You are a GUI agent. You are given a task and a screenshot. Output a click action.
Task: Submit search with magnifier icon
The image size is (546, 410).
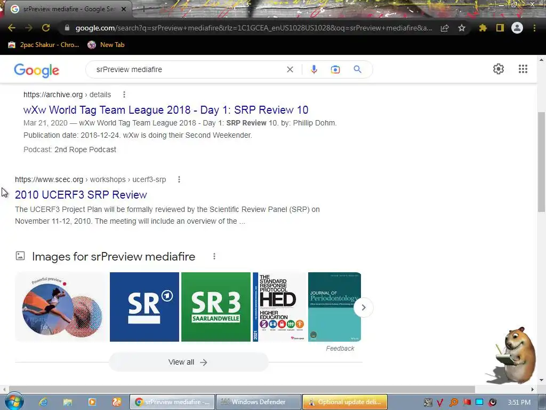point(357,69)
